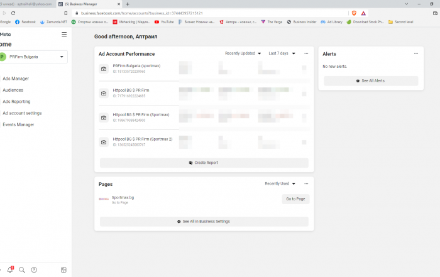Open the Facebook bookmark
The width and height of the screenshot is (440, 277).
pos(25,22)
